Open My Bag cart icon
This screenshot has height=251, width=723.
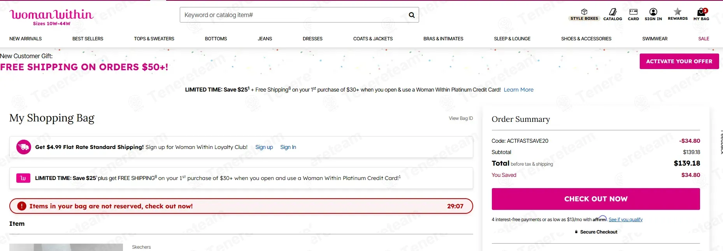coord(701,15)
